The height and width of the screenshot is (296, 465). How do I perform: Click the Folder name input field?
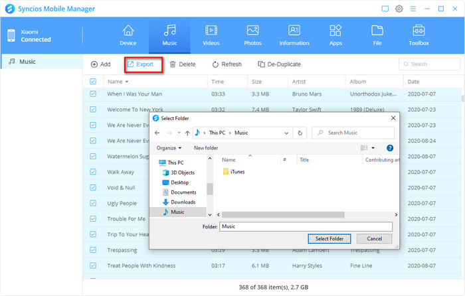click(306, 226)
